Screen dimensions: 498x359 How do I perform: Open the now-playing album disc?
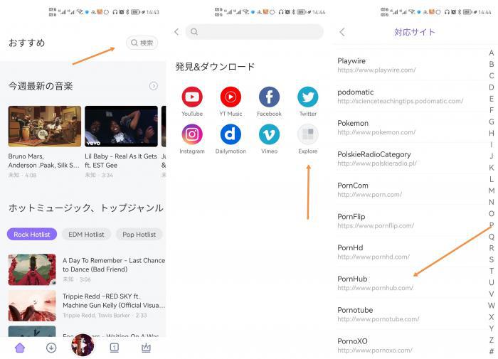coord(83,345)
